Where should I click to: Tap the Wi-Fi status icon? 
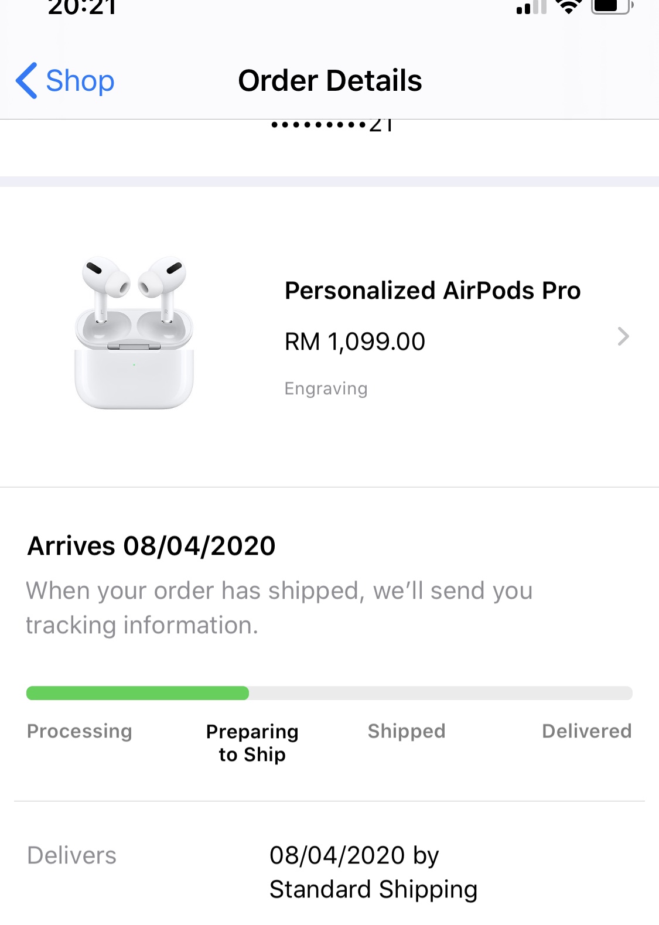tap(568, 6)
